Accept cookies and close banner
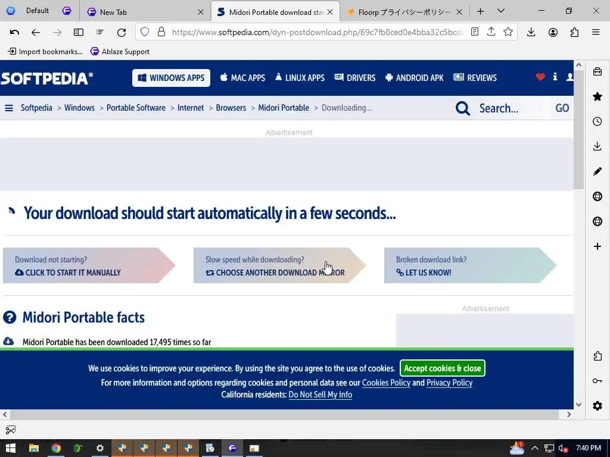The height and width of the screenshot is (457, 610). [443, 368]
